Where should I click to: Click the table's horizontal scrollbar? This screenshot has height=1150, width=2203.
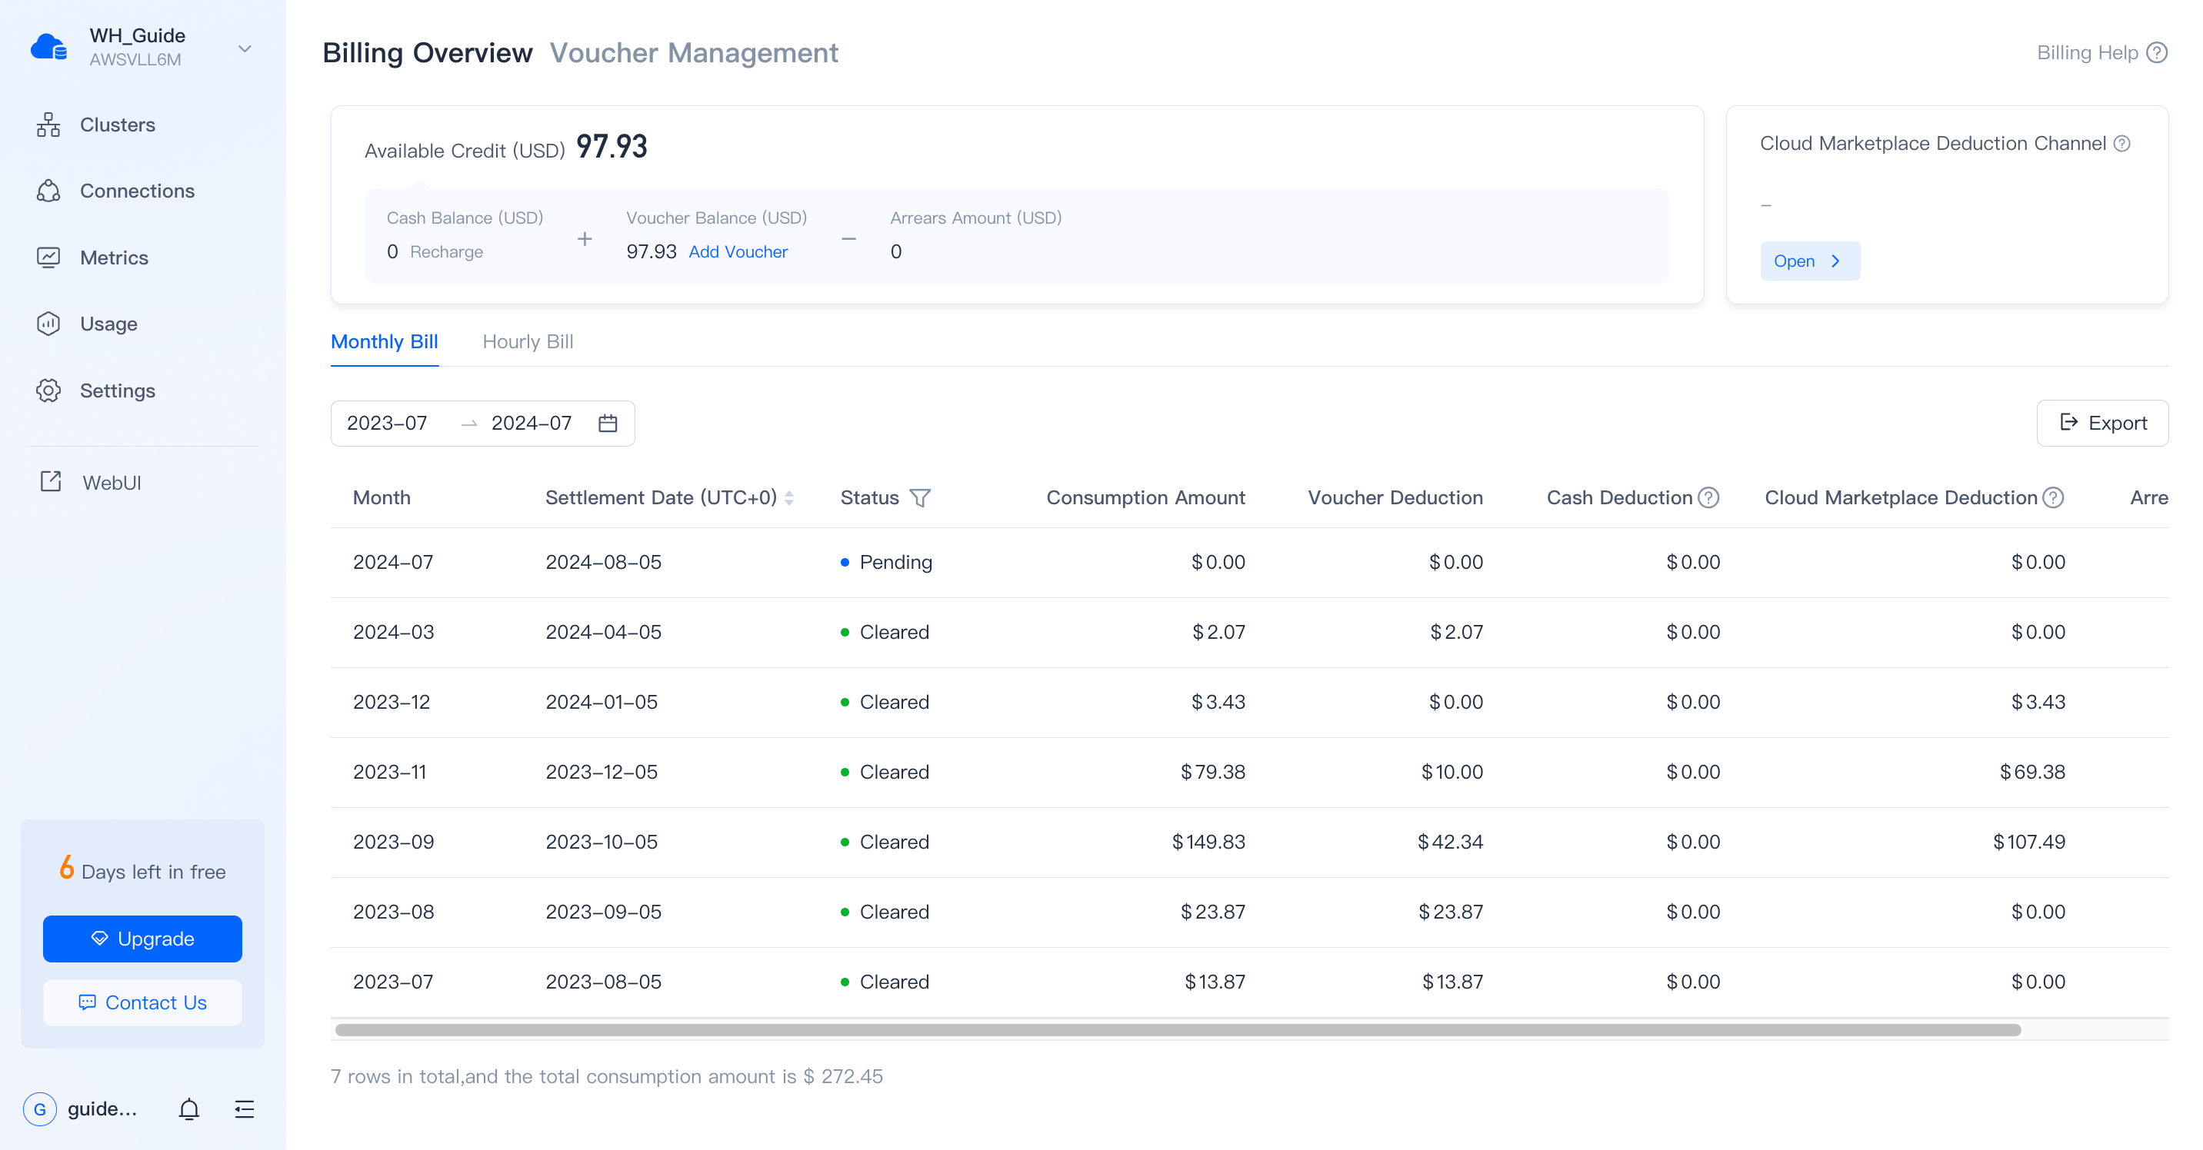pos(1177,1029)
